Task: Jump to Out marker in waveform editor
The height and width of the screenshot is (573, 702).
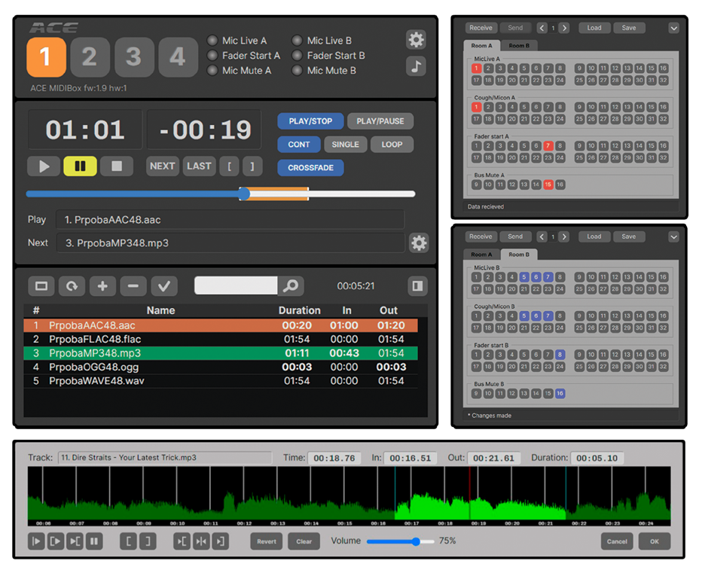Action: click(x=220, y=541)
